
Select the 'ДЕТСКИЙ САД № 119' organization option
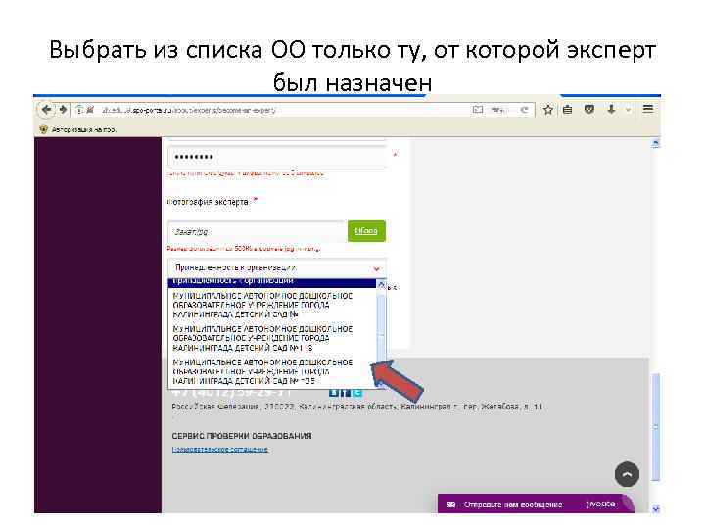click(272, 338)
